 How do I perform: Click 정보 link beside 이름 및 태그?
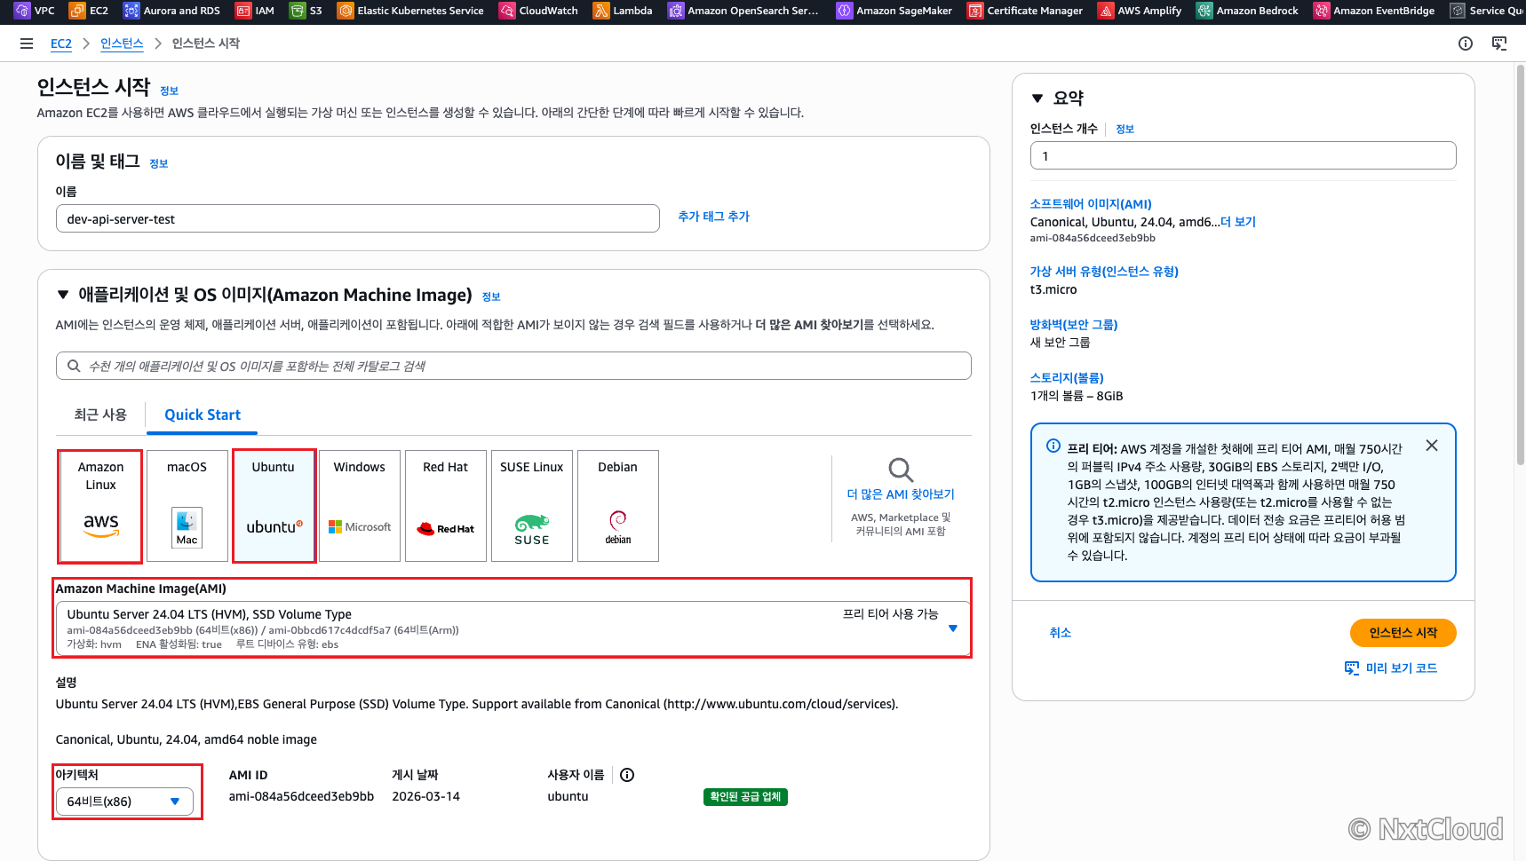[158, 163]
